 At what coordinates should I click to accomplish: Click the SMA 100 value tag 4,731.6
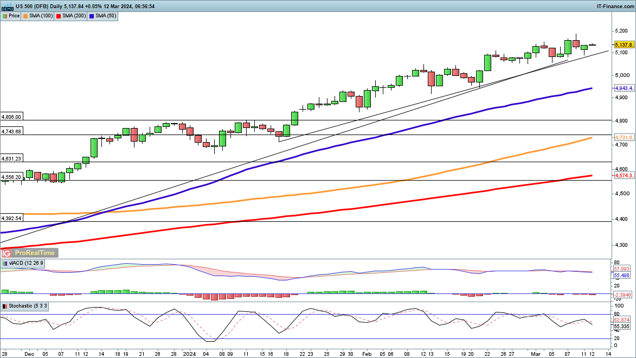coord(624,138)
